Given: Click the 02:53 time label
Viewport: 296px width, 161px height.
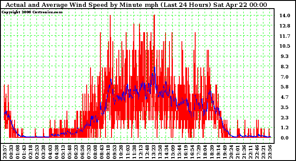Looking at the screenshot, I should tap(37, 152).
